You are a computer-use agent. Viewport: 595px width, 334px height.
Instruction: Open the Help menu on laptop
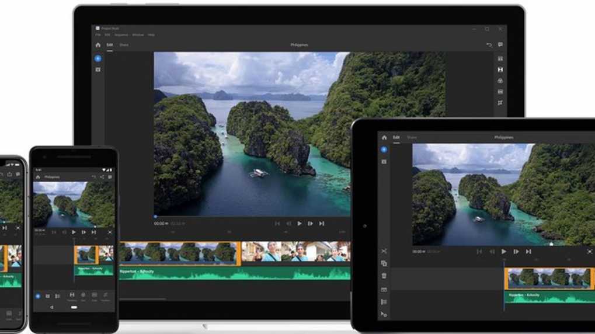[x=151, y=35]
